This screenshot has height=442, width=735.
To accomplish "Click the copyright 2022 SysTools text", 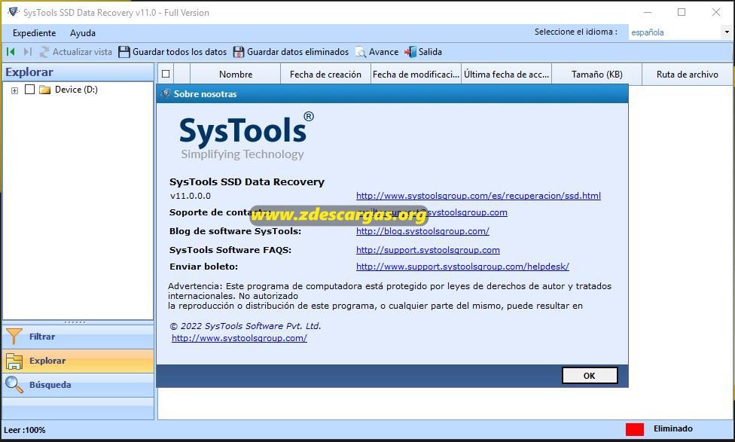I will (246, 326).
